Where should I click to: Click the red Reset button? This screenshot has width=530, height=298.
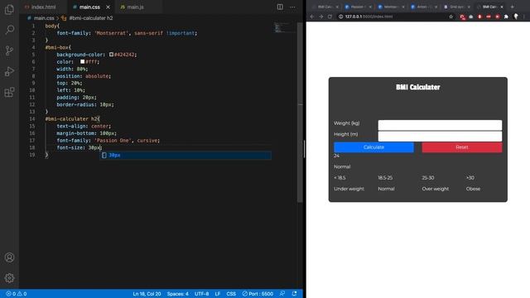point(462,147)
